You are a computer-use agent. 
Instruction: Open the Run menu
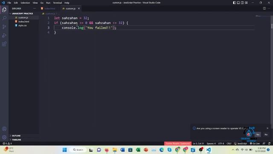(48, 3)
